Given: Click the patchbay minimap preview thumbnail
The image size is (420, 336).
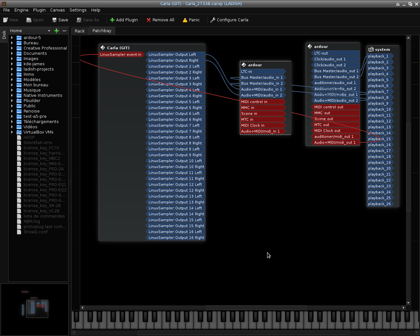Looking at the screenshot, I should 37,308.
